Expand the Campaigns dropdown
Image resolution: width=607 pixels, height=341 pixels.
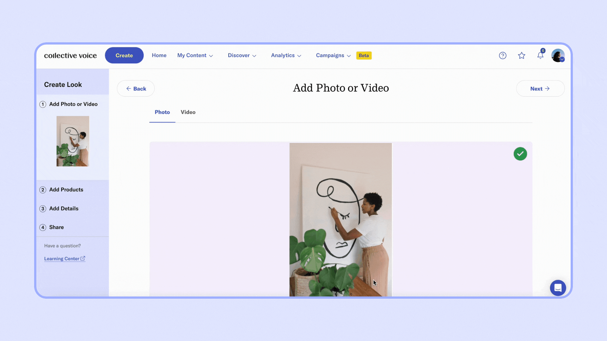pos(334,55)
